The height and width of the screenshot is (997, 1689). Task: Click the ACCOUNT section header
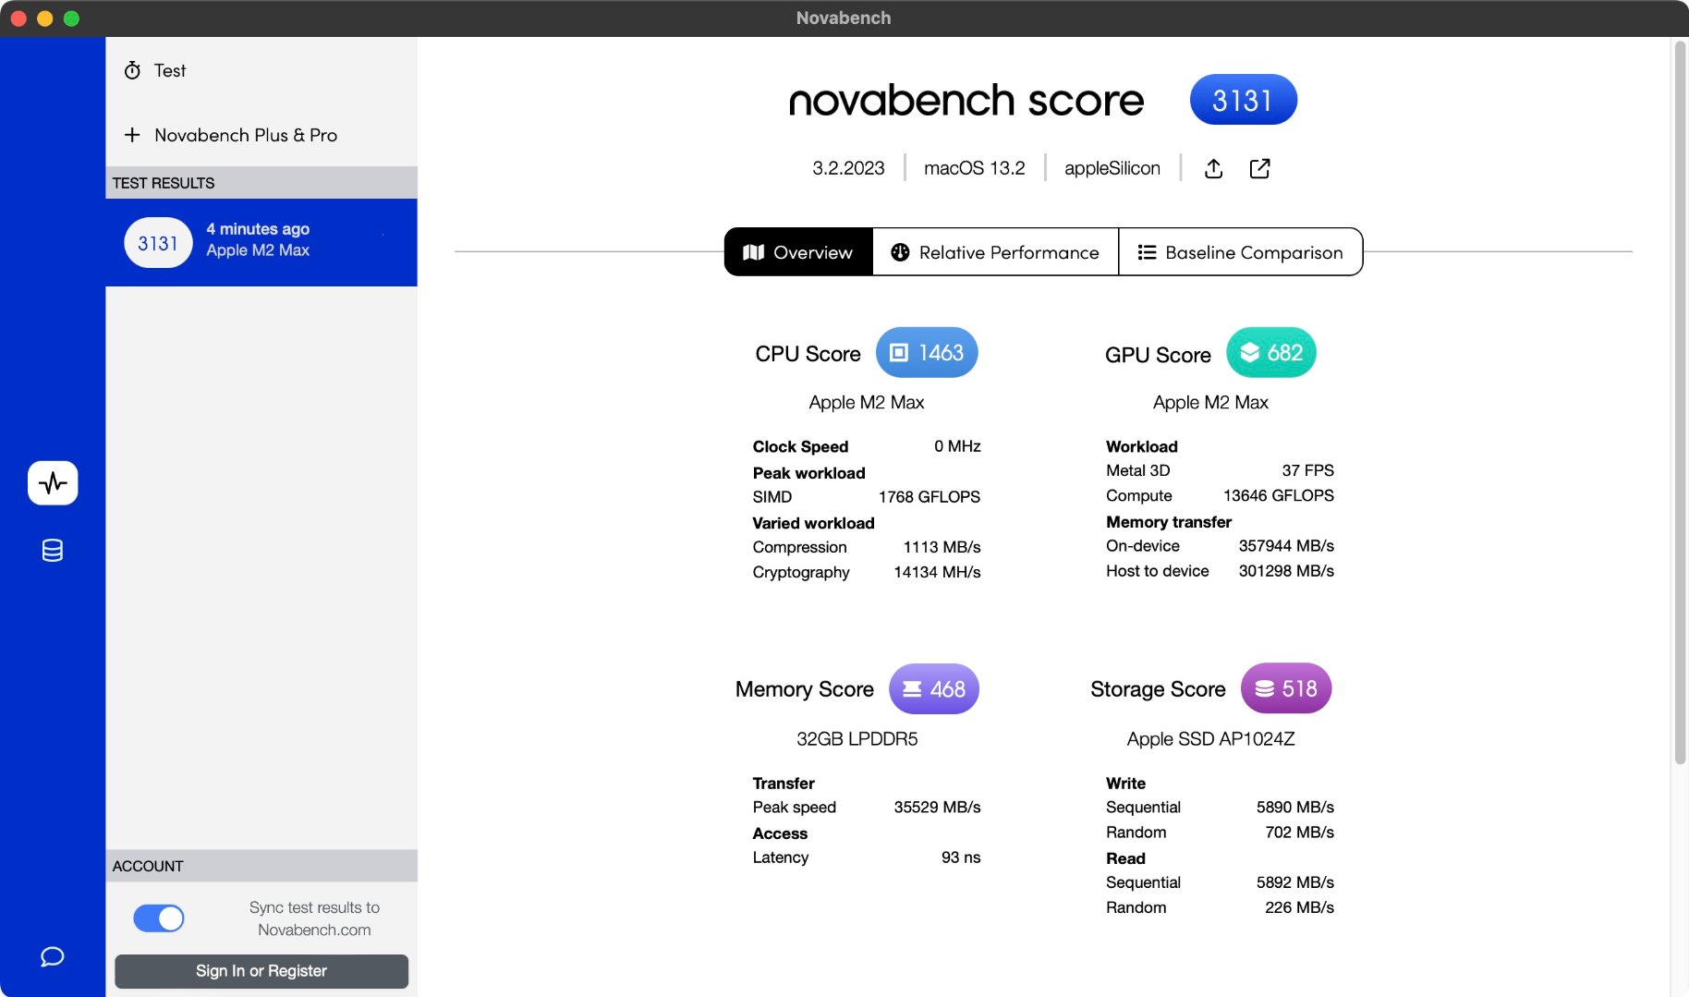click(x=261, y=866)
